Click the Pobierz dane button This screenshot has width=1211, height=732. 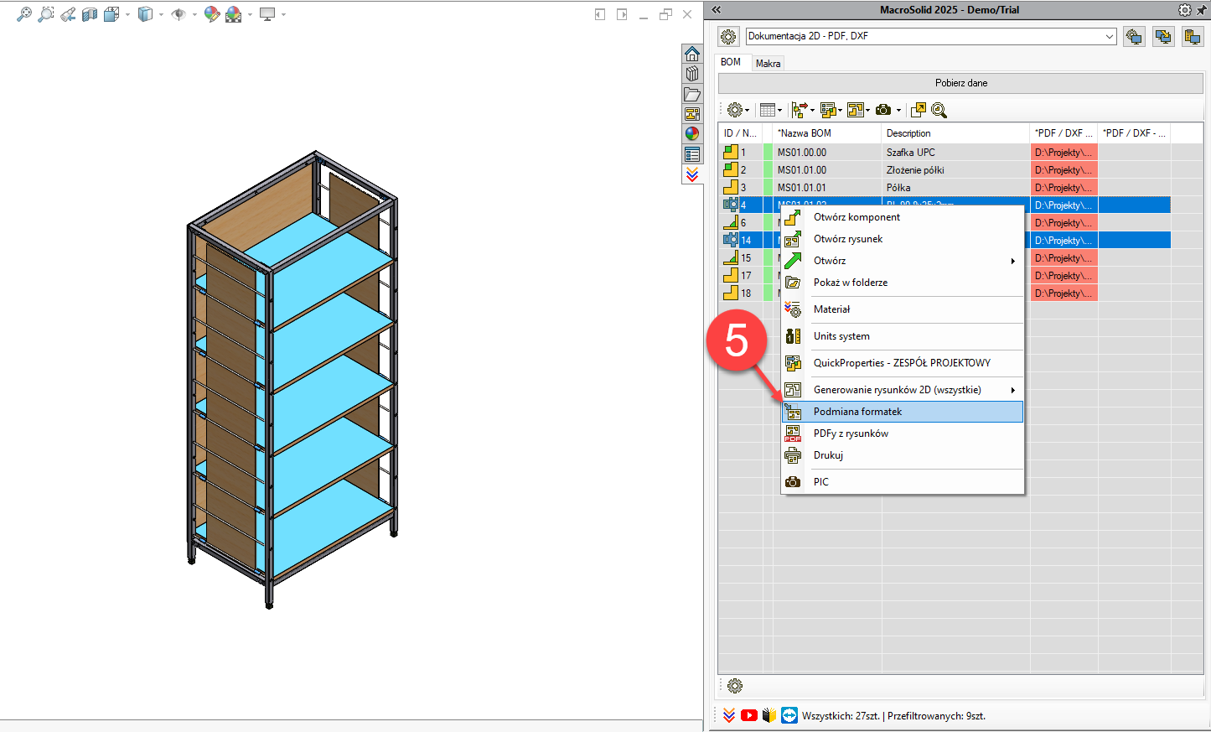pos(960,83)
